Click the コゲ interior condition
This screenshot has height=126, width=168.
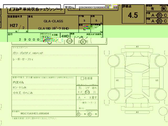pos(87,88)
